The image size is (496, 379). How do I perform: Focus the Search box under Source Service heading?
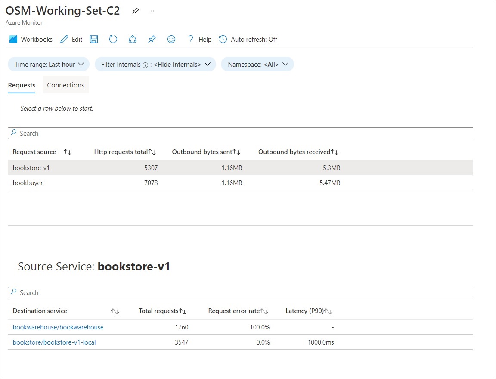point(240,292)
